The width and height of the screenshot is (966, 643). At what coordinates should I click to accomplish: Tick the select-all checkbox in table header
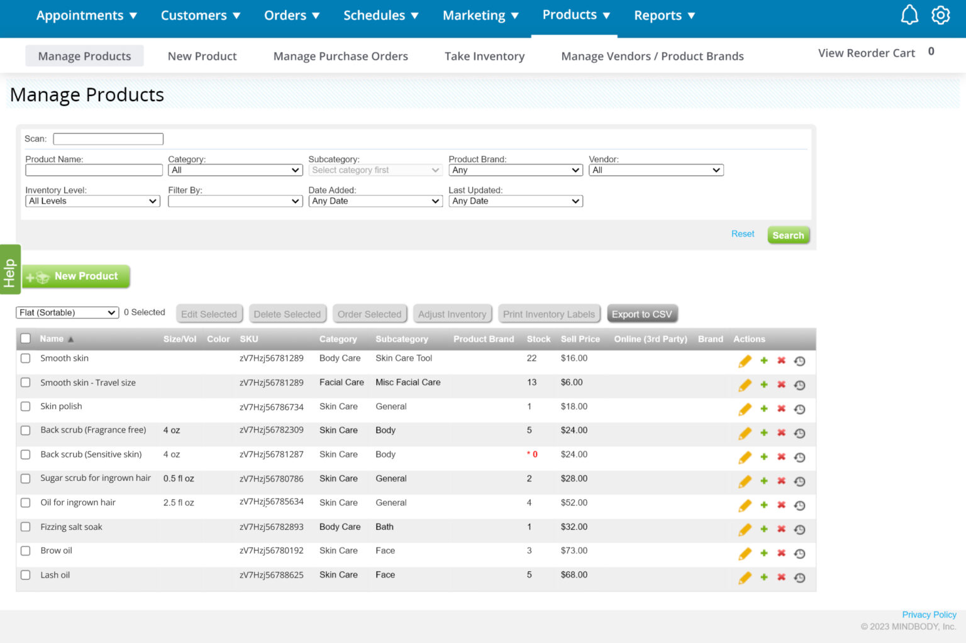point(26,339)
